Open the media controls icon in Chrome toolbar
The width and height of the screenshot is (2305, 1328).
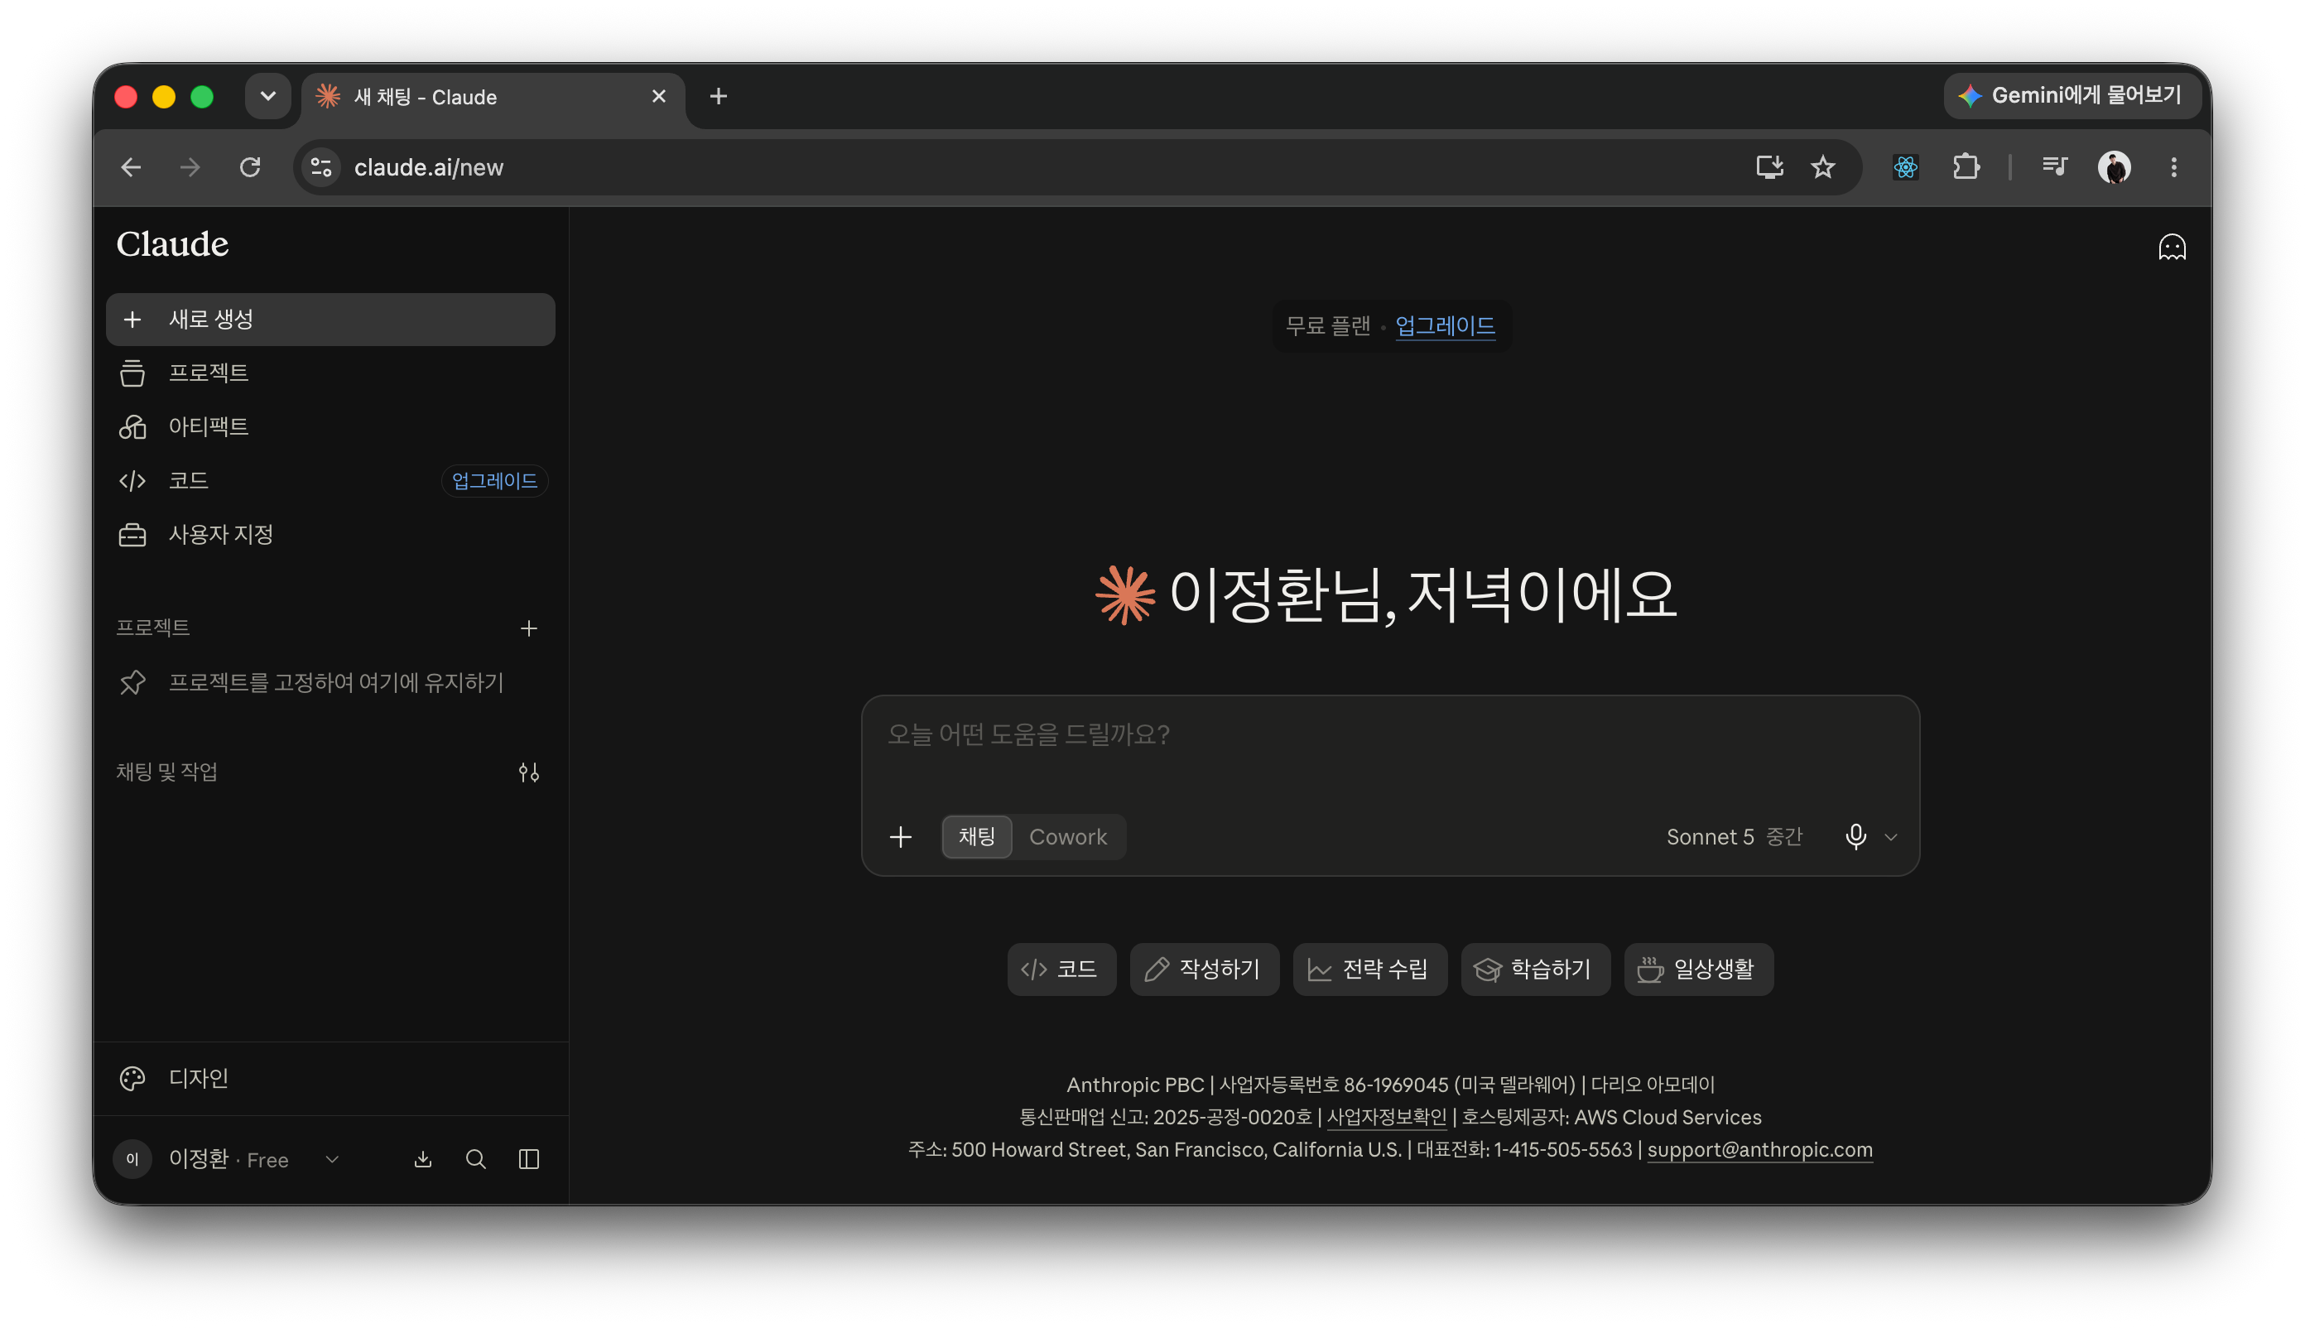(x=2053, y=167)
